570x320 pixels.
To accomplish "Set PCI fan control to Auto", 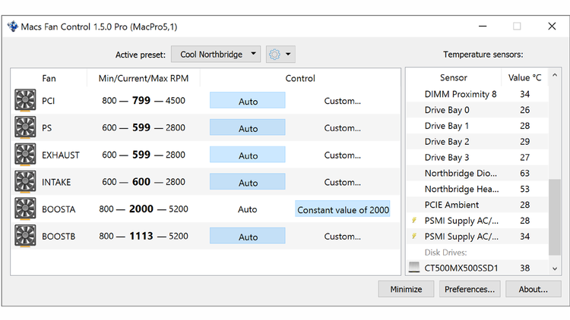I will (x=248, y=101).
